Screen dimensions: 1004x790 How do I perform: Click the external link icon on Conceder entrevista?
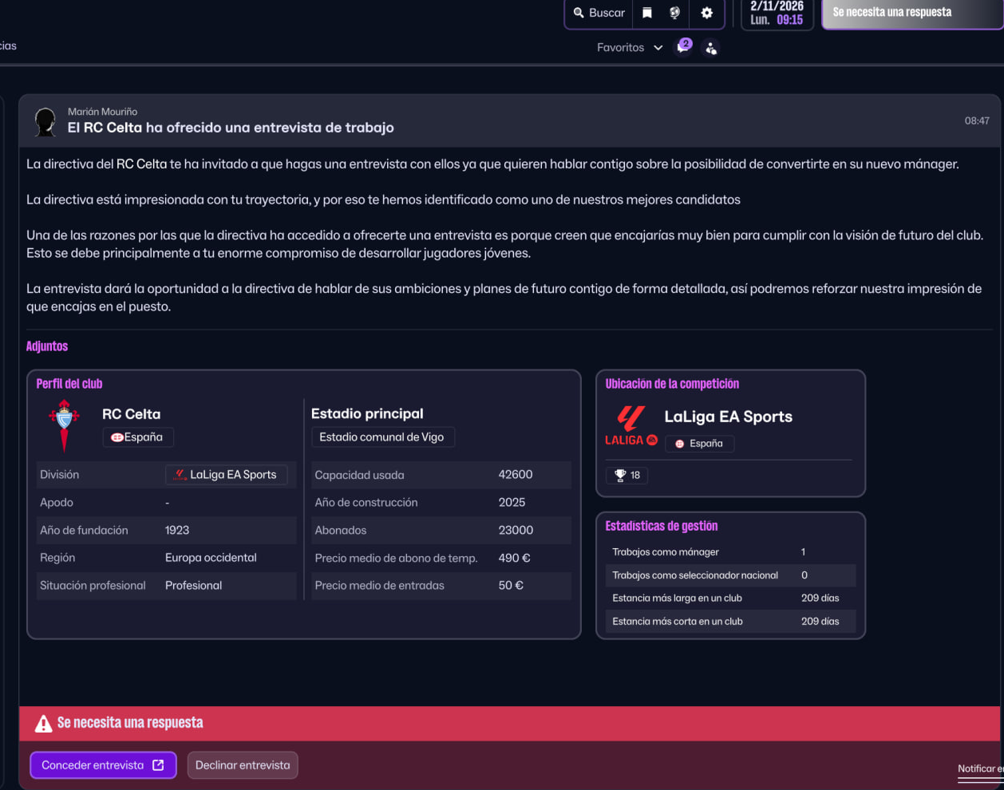[x=158, y=765]
